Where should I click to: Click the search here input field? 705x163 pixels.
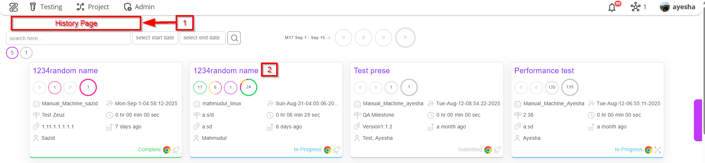[x=68, y=38]
